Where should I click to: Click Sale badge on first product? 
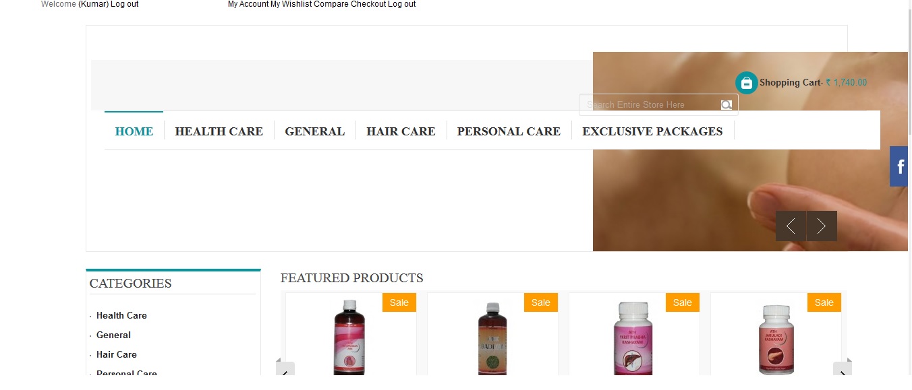[x=399, y=302]
